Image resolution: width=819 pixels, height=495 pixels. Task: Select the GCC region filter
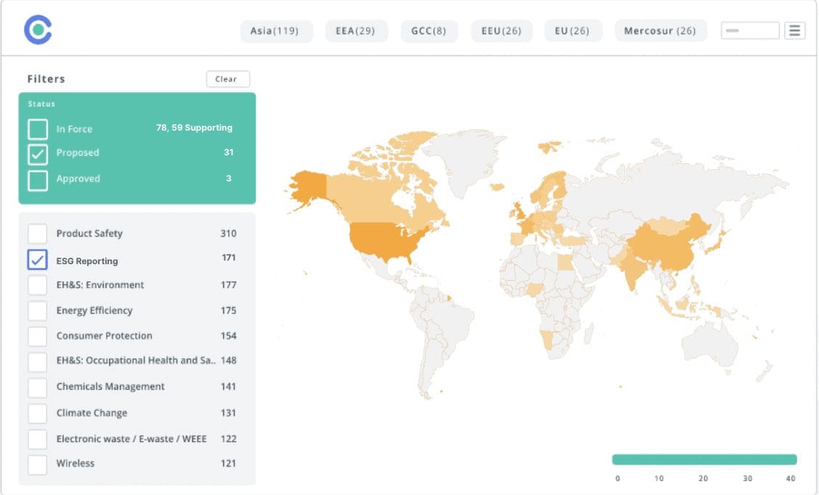(428, 30)
